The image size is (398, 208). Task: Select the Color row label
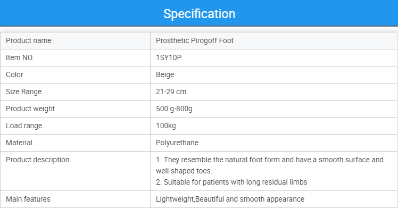point(14,74)
